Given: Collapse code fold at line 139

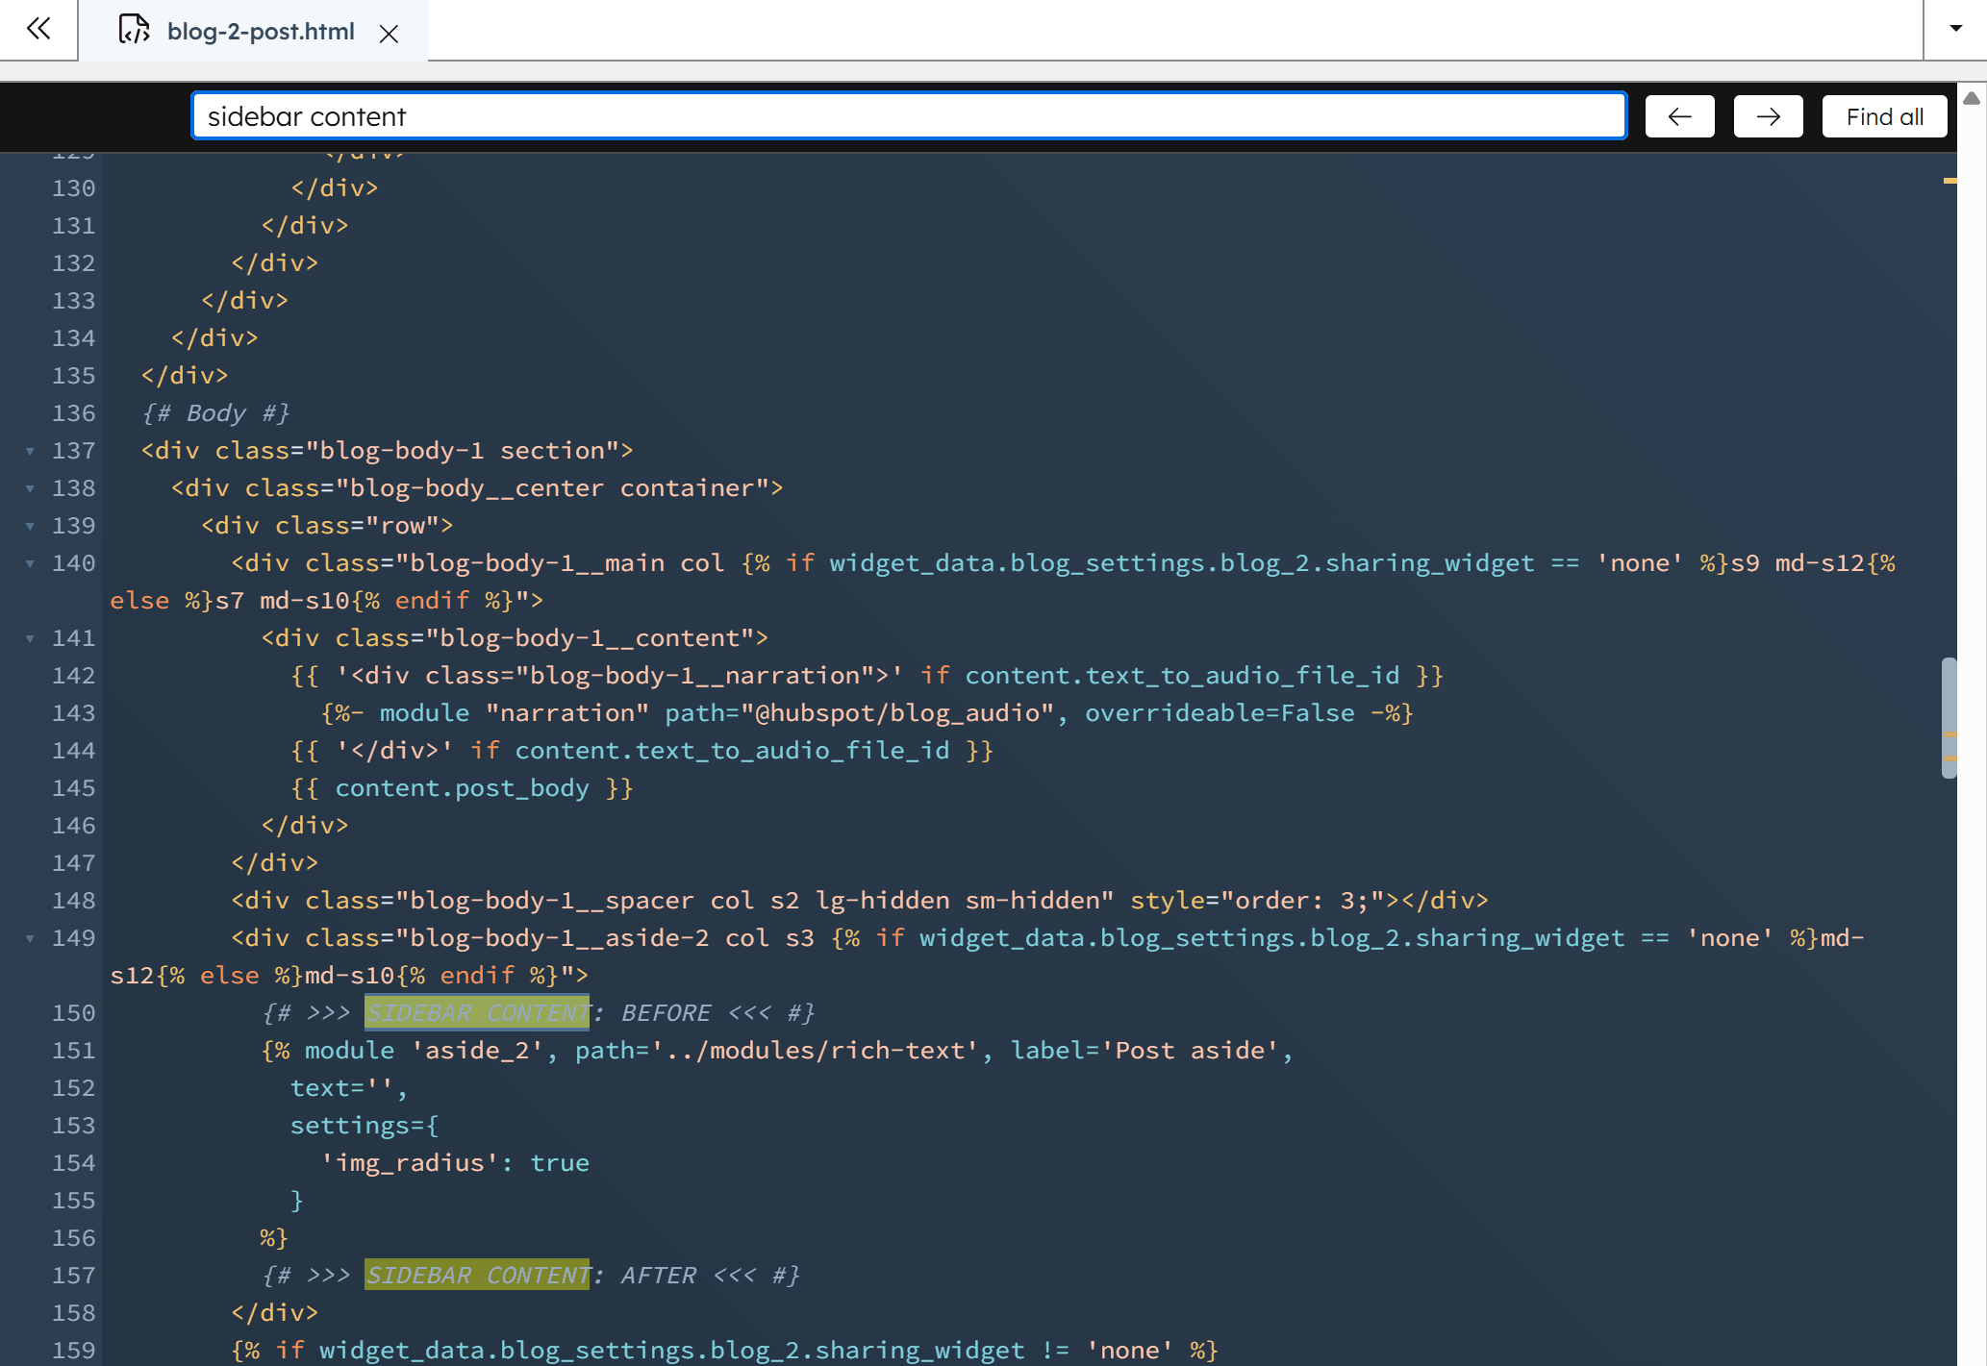Looking at the screenshot, I should click(x=30, y=526).
